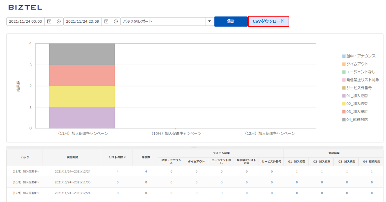Click the splitter handle between chart and table

coord(195,148)
